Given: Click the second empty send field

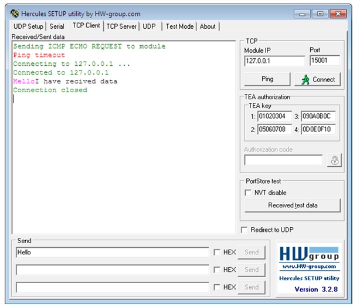Looking at the screenshot, I should (x=113, y=270).
